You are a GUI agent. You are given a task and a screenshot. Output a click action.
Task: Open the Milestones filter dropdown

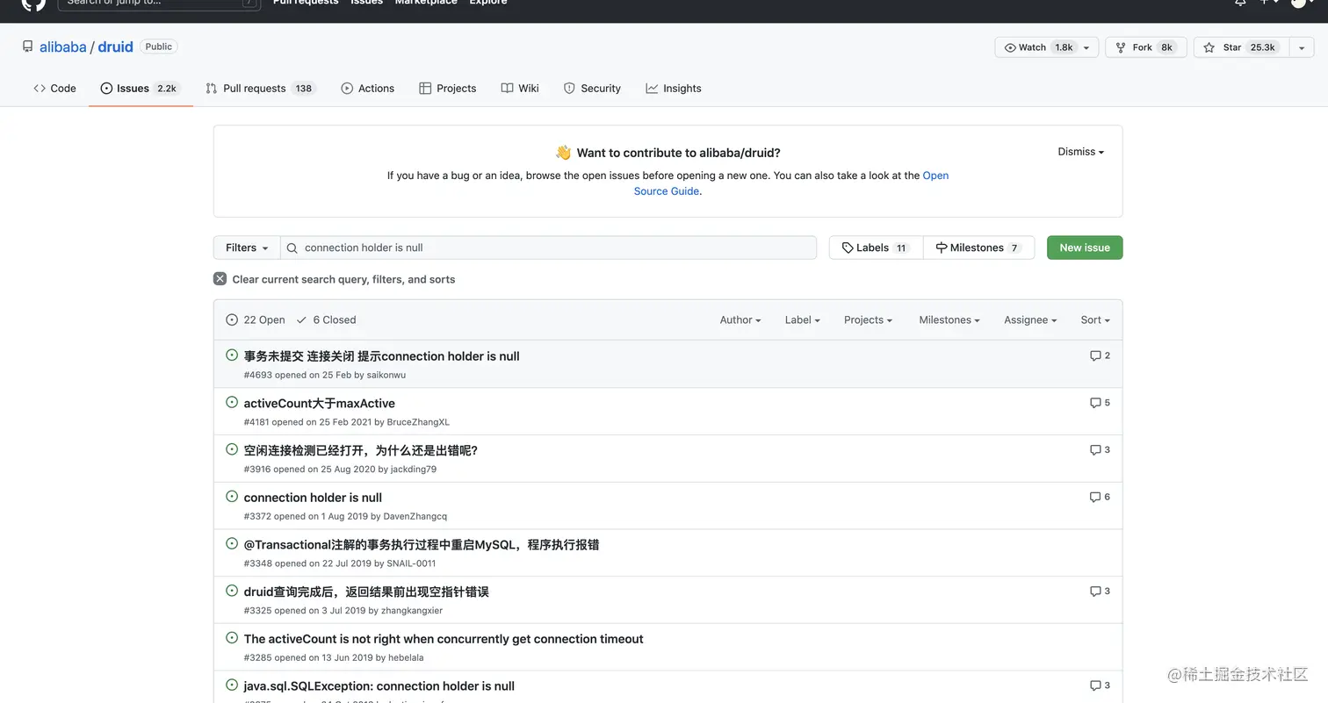949,320
